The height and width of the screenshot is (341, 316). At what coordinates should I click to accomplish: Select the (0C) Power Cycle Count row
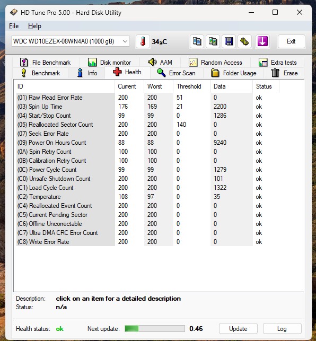147,170
